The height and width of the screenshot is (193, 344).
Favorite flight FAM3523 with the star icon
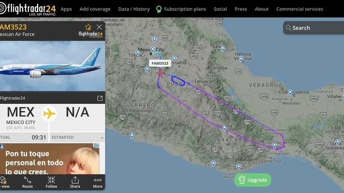click(88, 27)
